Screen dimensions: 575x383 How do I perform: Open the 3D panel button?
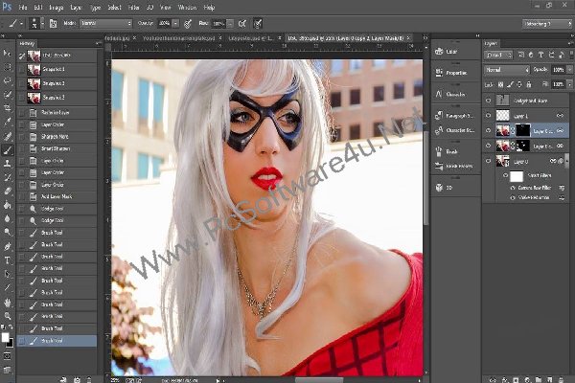point(444,188)
